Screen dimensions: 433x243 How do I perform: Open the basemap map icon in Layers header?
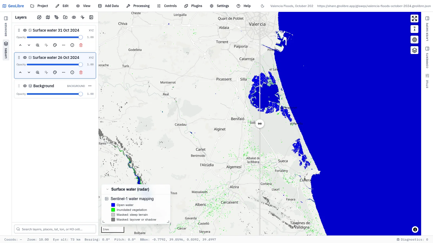[48, 17]
